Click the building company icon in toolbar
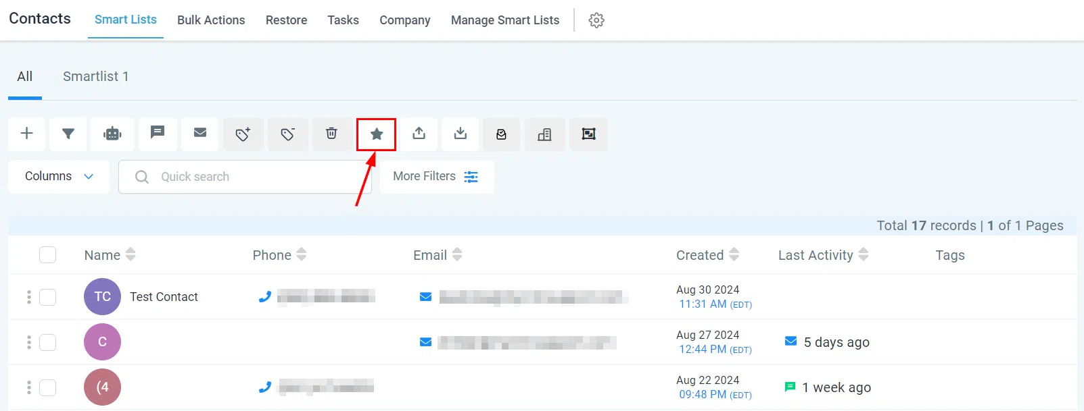Viewport: 1084px width, 411px height. click(544, 134)
